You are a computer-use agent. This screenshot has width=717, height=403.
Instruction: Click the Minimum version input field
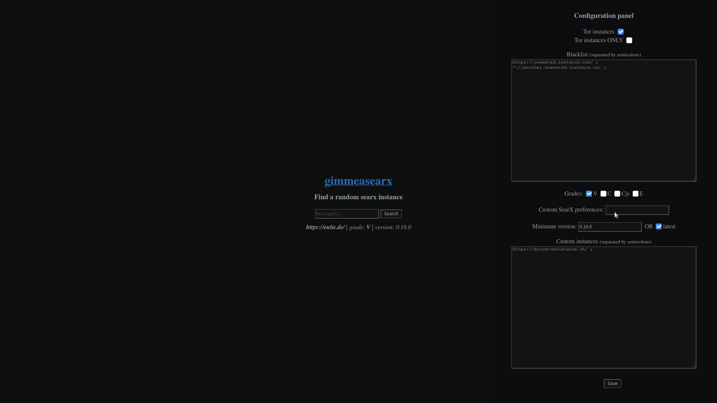coord(609,227)
